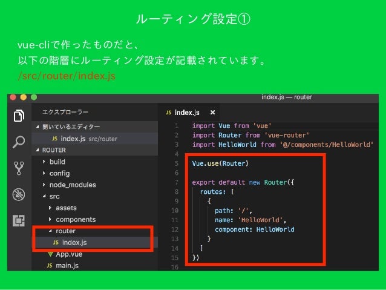Select the node_modules folder
Image resolution: width=386 pixels, height=290 pixels.
coord(73,185)
